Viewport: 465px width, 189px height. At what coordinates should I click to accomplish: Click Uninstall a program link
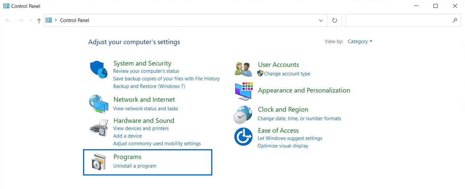pos(135,166)
